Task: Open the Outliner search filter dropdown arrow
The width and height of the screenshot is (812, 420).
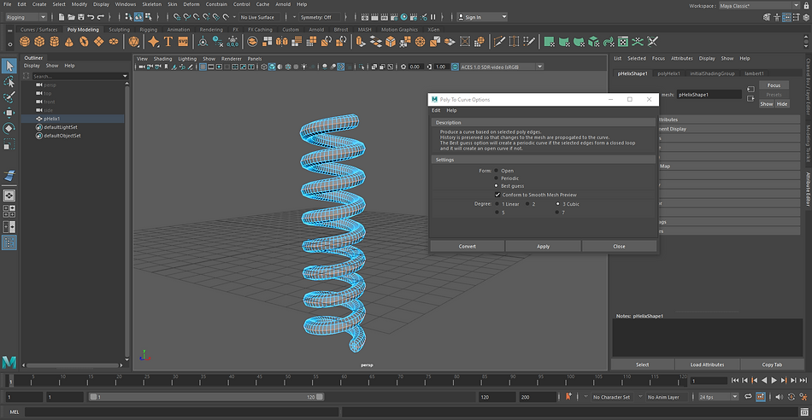Action: 125,77
